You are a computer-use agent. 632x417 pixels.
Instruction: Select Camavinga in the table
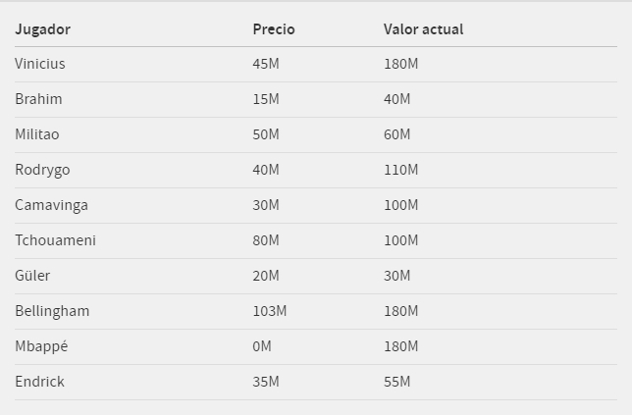51,205
